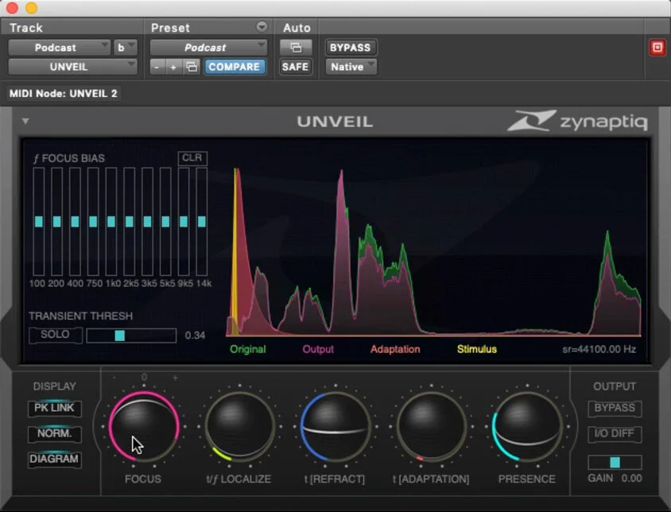The width and height of the screenshot is (671, 512).
Task: Click the red target plug-in button
Action: pos(657,47)
